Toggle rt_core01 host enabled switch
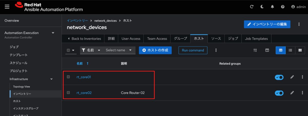The height and width of the screenshot is (116, 308). coord(279,77)
